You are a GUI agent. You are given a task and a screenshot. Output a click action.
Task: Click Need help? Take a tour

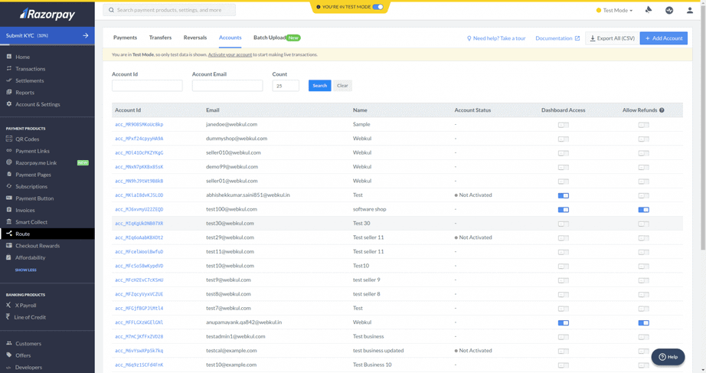(x=496, y=38)
